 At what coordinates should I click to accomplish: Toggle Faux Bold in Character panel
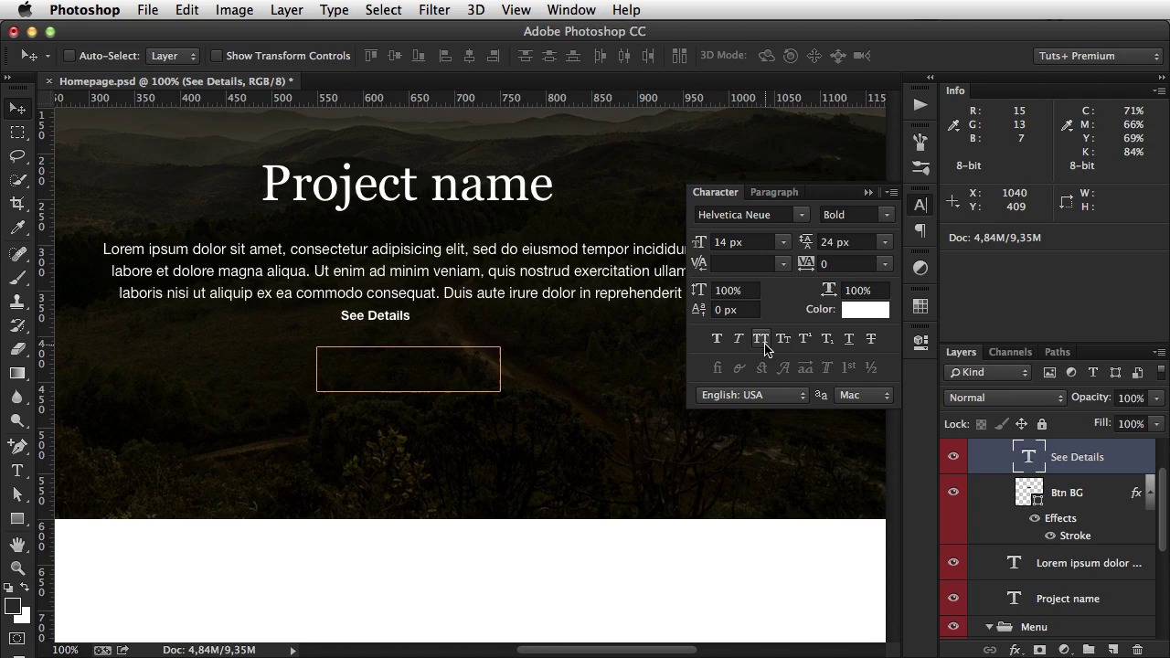[717, 339]
